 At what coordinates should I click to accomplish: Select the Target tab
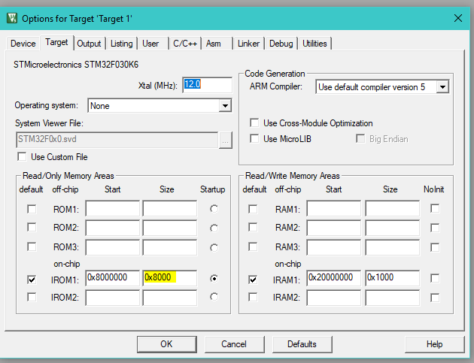tap(56, 42)
